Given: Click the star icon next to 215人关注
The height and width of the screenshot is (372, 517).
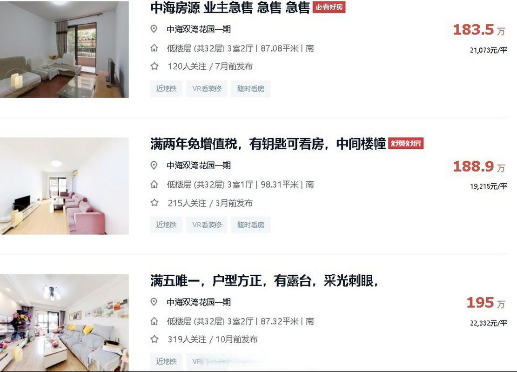Looking at the screenshot, I should click(154, 203).
